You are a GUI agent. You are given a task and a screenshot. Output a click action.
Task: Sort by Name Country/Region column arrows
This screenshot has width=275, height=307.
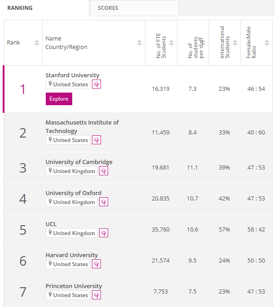tap(140, 43)
